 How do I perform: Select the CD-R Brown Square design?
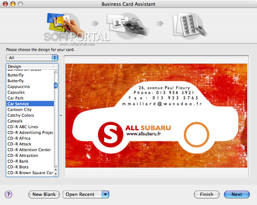(30, 173)
